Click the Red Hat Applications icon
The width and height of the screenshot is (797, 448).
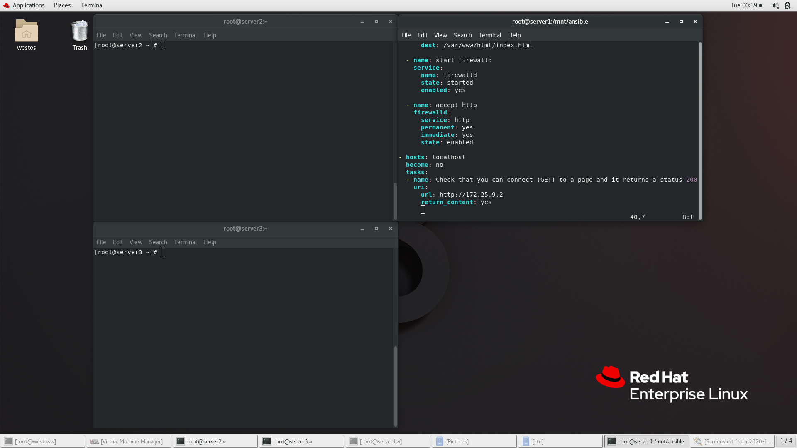coord(6,5)
